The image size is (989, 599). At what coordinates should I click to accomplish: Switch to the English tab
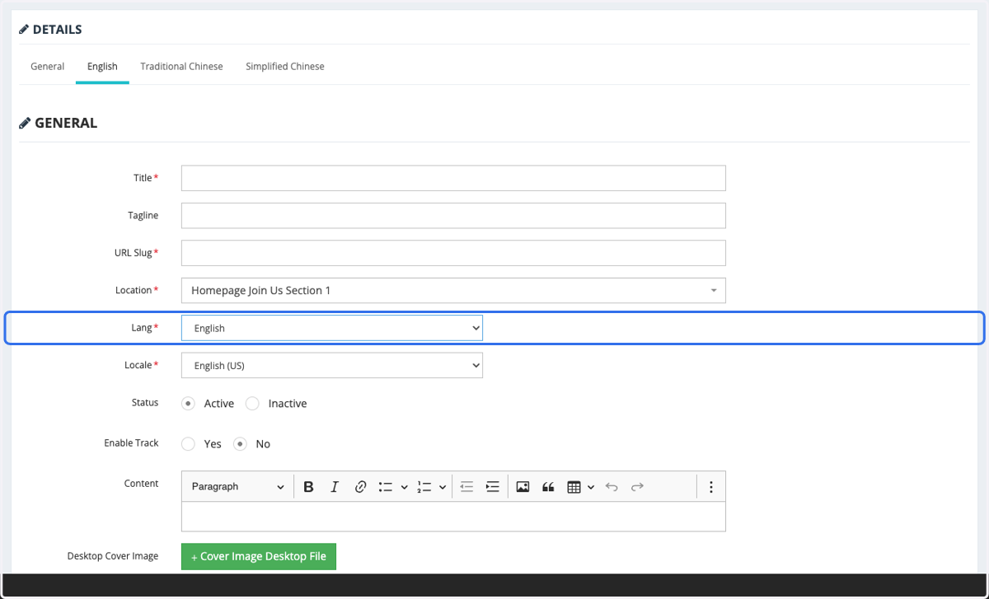pyautogui.click(x=102, y=67)
